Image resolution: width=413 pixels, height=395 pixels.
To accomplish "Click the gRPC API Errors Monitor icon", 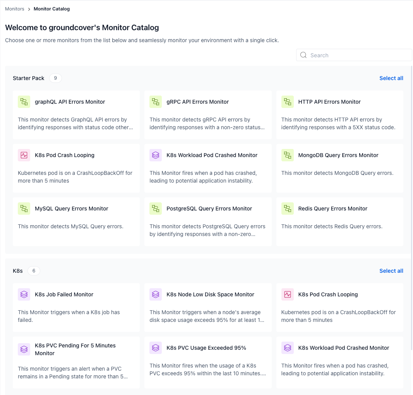I will pyautogui.click(x=156, y=102).
